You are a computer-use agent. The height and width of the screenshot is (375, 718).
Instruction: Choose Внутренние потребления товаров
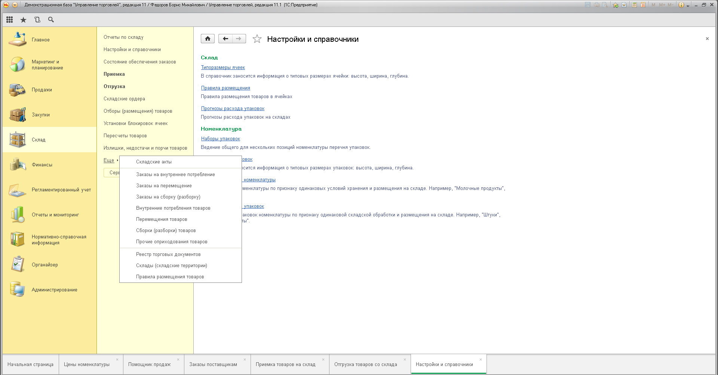tap(180, 208)
